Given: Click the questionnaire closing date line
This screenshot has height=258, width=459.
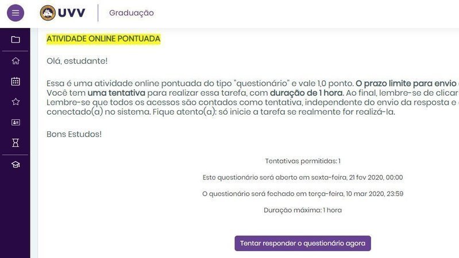Looking at the screenshot, I should click(303, 194).
